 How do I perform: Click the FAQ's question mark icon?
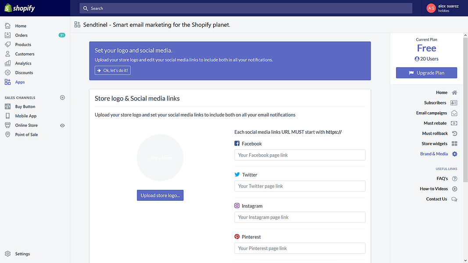click(454, 178)
